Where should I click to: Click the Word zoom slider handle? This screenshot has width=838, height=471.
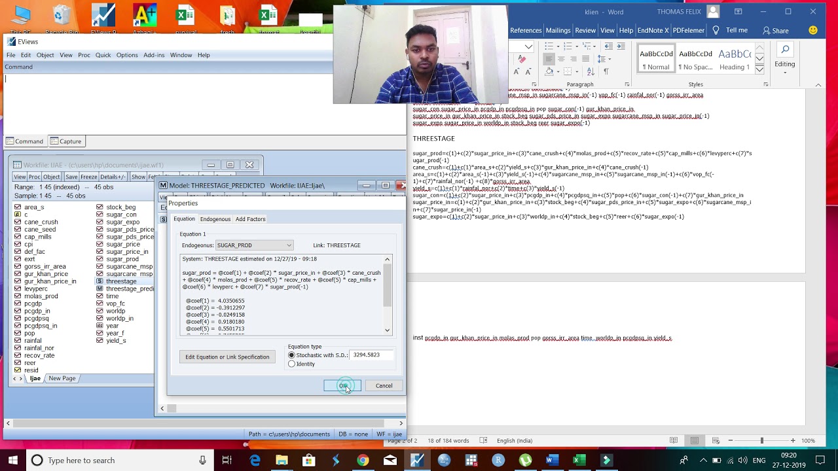[x=761, y=440]
